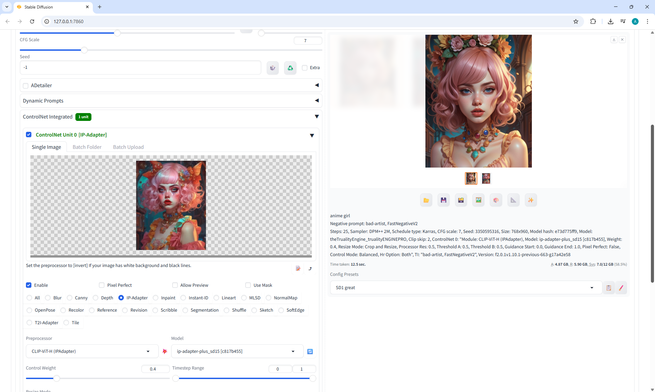Run preprocessor with red explosion icon
The height and width of the screenshot is (392, 655).
pos(165,351)
